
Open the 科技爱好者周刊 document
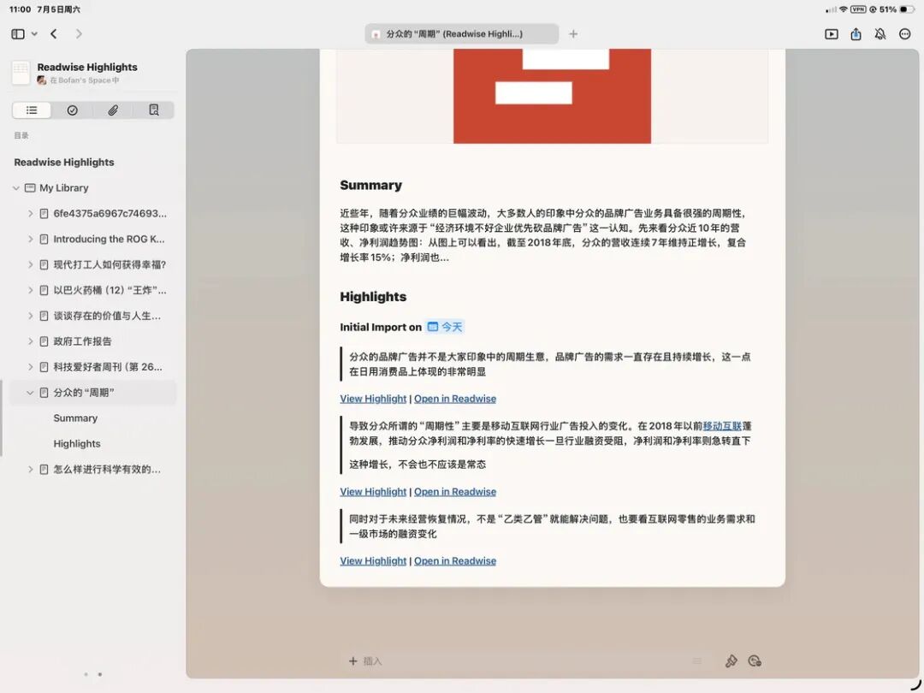point(108,367)
